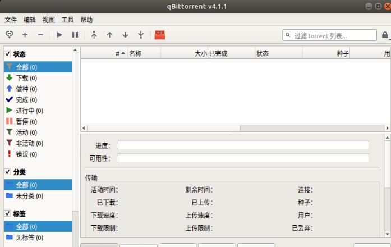
Task: Filter by 进行中 status
Action: coord(38,111)
